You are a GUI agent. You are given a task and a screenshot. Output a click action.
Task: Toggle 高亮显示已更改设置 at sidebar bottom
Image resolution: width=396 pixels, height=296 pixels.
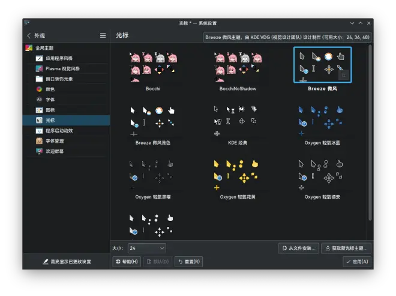[67, 262]
